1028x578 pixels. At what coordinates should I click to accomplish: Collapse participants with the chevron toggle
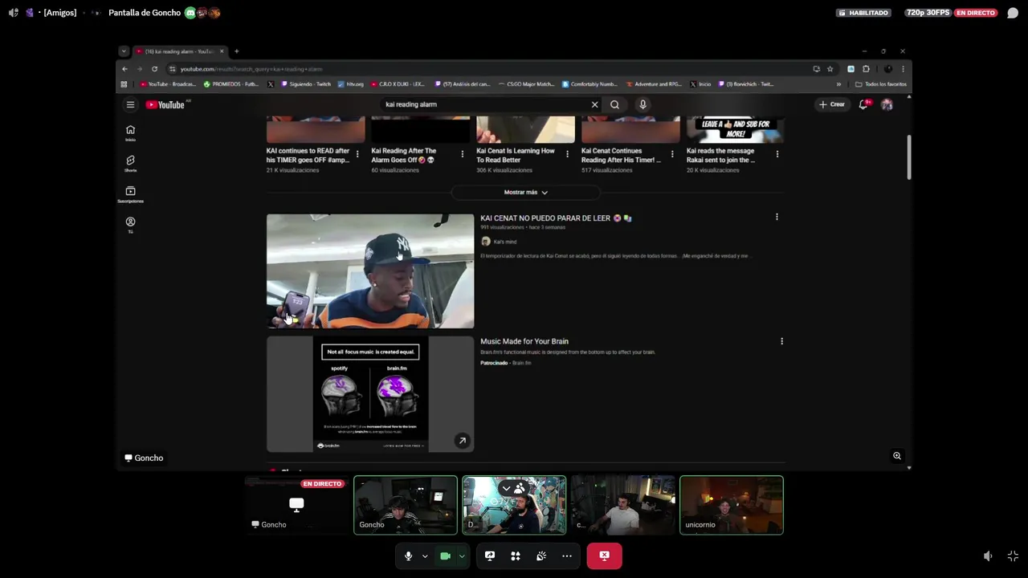pos(506,488)
